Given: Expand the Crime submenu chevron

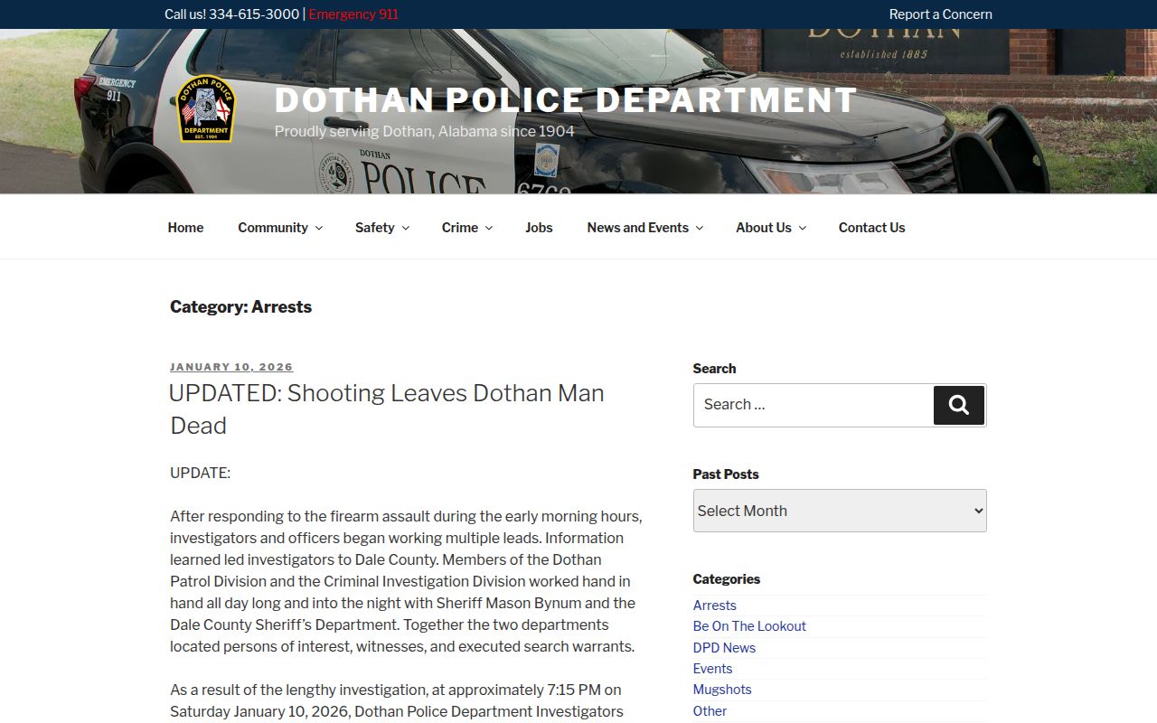Looking at the screenshot, I should click(489, 229).
